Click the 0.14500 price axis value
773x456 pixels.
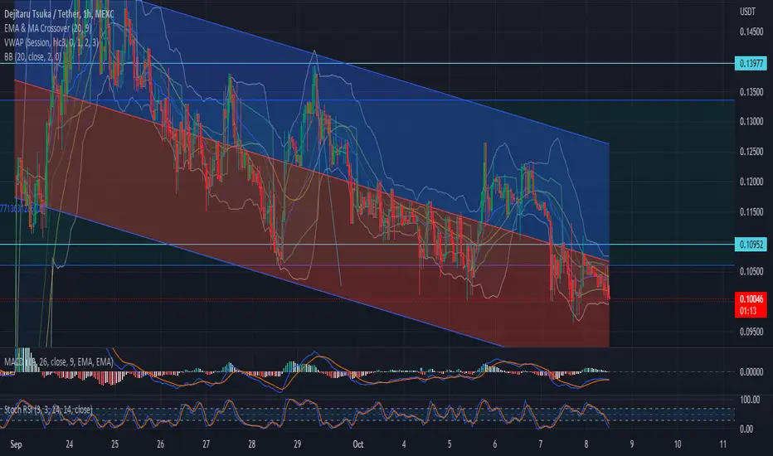tap(751, 32)
